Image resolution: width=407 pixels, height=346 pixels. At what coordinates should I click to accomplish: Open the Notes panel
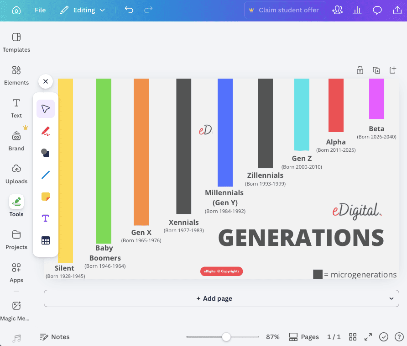(x=55, y=337)
